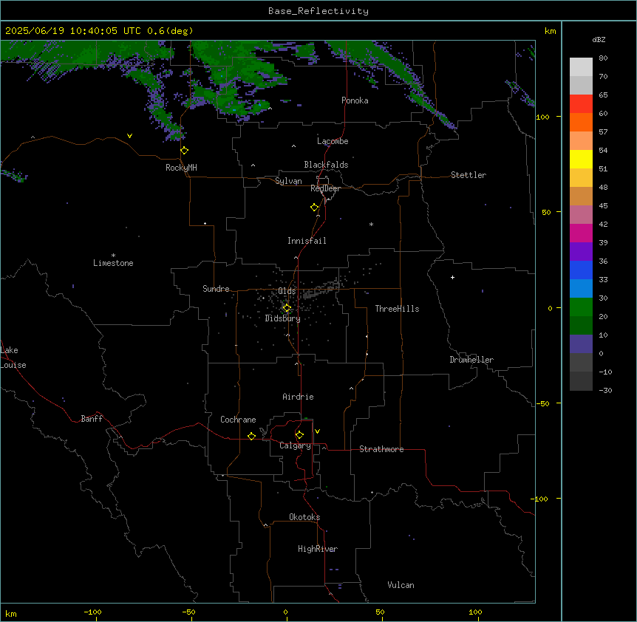Select the dark gray -30 to -10 dBZ swatch
The image size is (637, 622).
581,381
